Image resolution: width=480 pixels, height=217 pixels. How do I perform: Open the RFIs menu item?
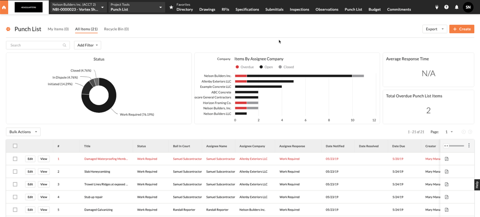(225, 9)
